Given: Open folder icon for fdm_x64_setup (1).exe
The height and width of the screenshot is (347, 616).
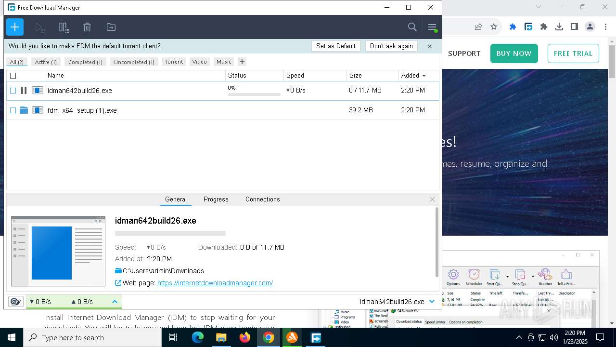Looking at the screenshot, I should coord(24,110).
